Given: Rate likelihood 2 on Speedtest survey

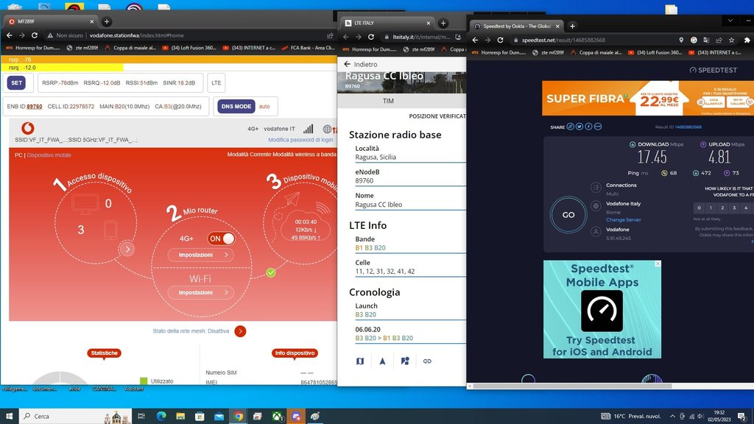Looking at the screenshot, I should [722, 208].
